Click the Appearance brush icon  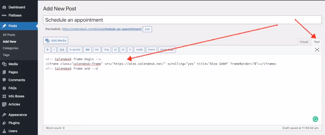point(4,115)
